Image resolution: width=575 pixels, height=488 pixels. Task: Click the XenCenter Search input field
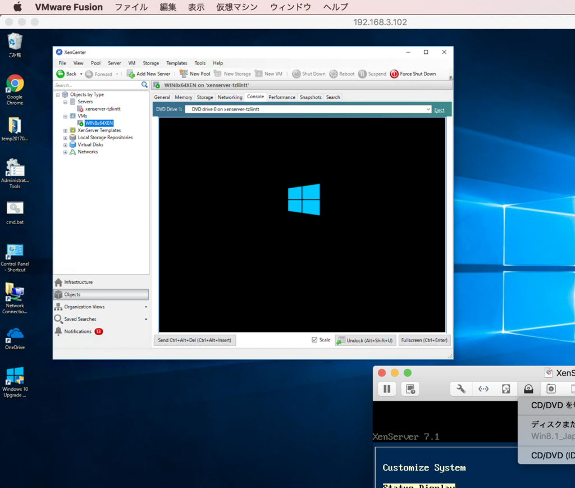coord(97,85)
